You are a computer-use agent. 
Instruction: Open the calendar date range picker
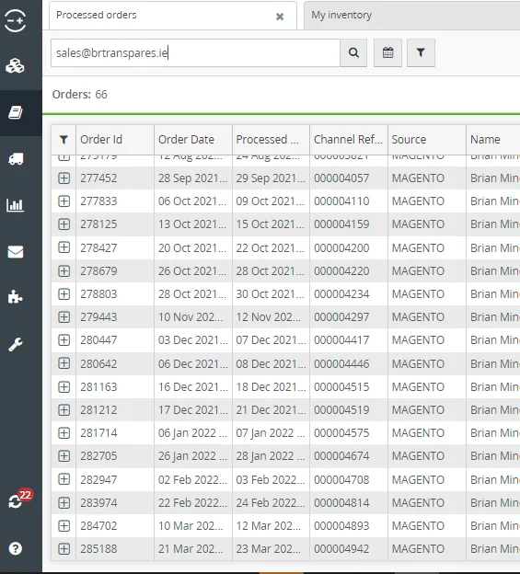tap(387, 52)
